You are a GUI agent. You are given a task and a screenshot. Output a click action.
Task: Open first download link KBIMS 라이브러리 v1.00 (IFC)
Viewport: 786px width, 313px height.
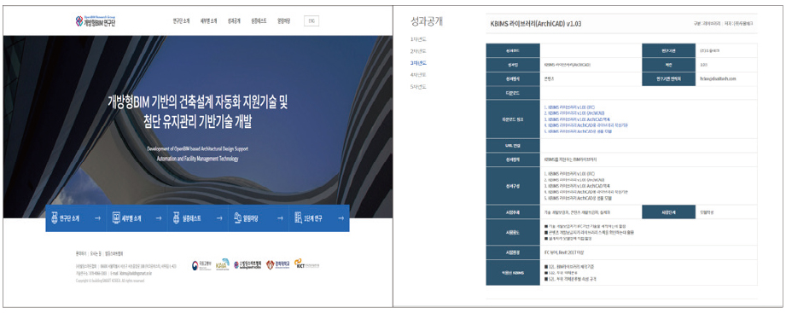point(570,107)
